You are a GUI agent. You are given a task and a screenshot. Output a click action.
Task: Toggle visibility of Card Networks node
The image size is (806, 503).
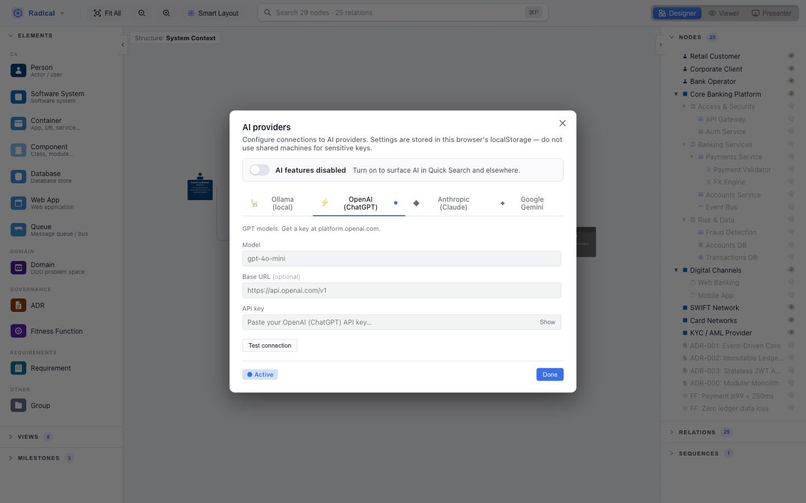click(791, 320)
